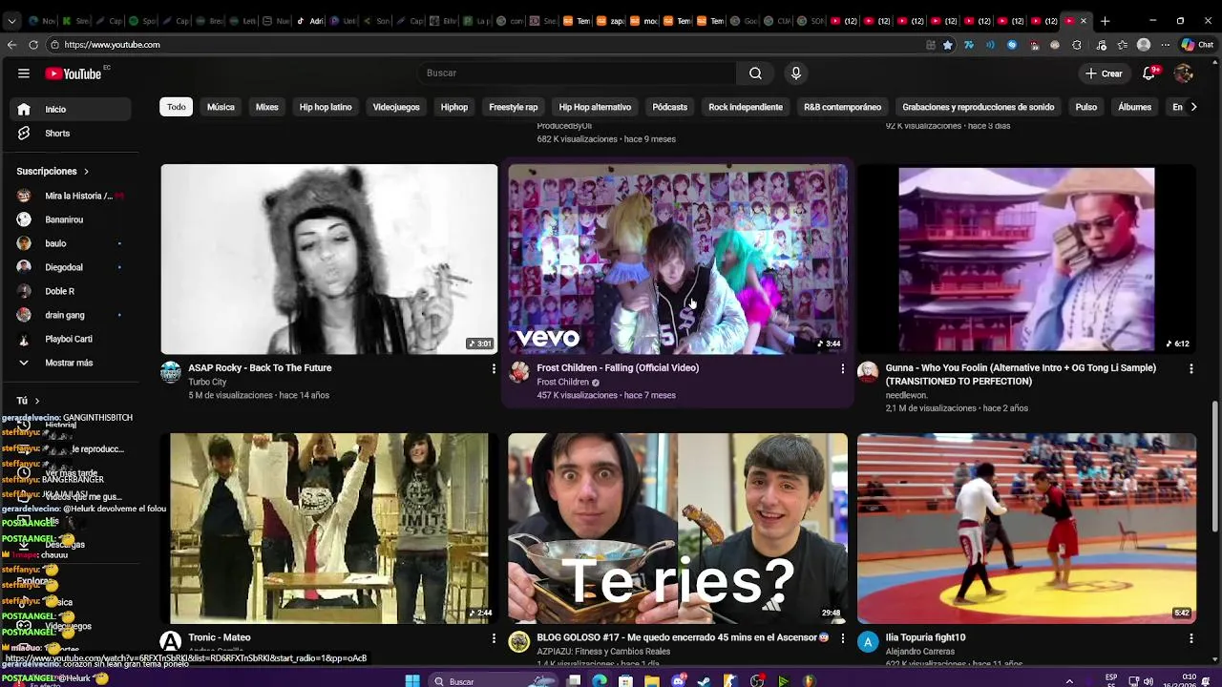Select the Música filter chip
Viewport: 1222px width, 687px height.
coord(221,107)
